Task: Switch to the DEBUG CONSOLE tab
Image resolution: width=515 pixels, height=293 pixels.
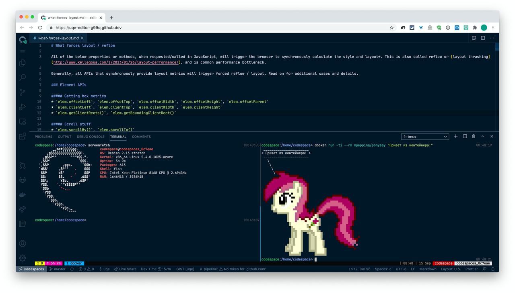Action: click(91, 137)
